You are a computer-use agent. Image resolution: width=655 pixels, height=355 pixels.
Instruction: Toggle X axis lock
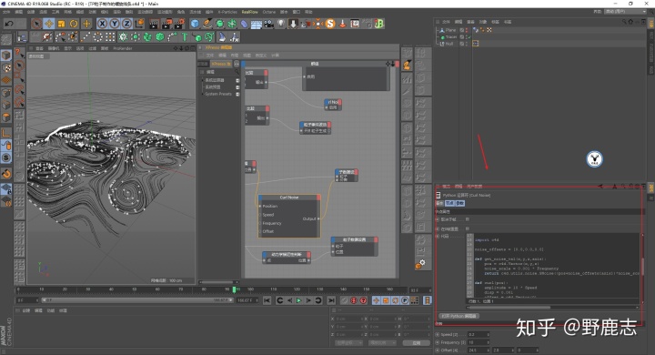tap(102, 24)
